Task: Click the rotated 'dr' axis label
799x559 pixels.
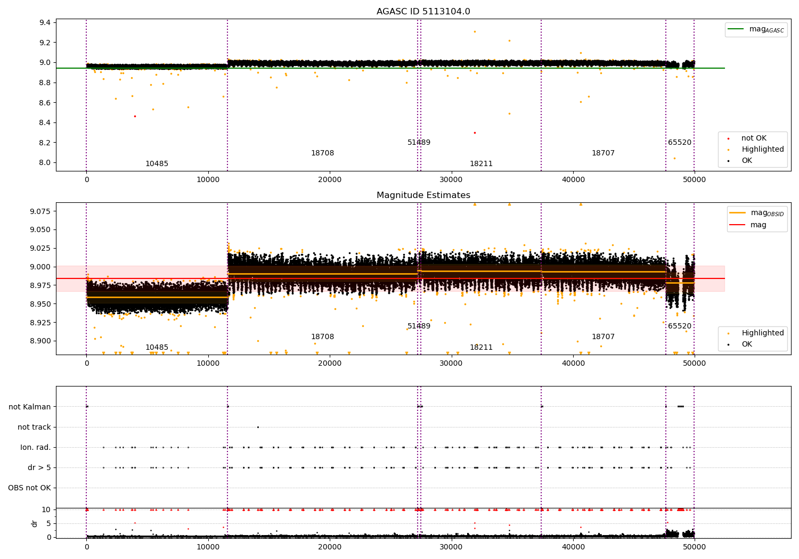Action: tap(35, 523)
